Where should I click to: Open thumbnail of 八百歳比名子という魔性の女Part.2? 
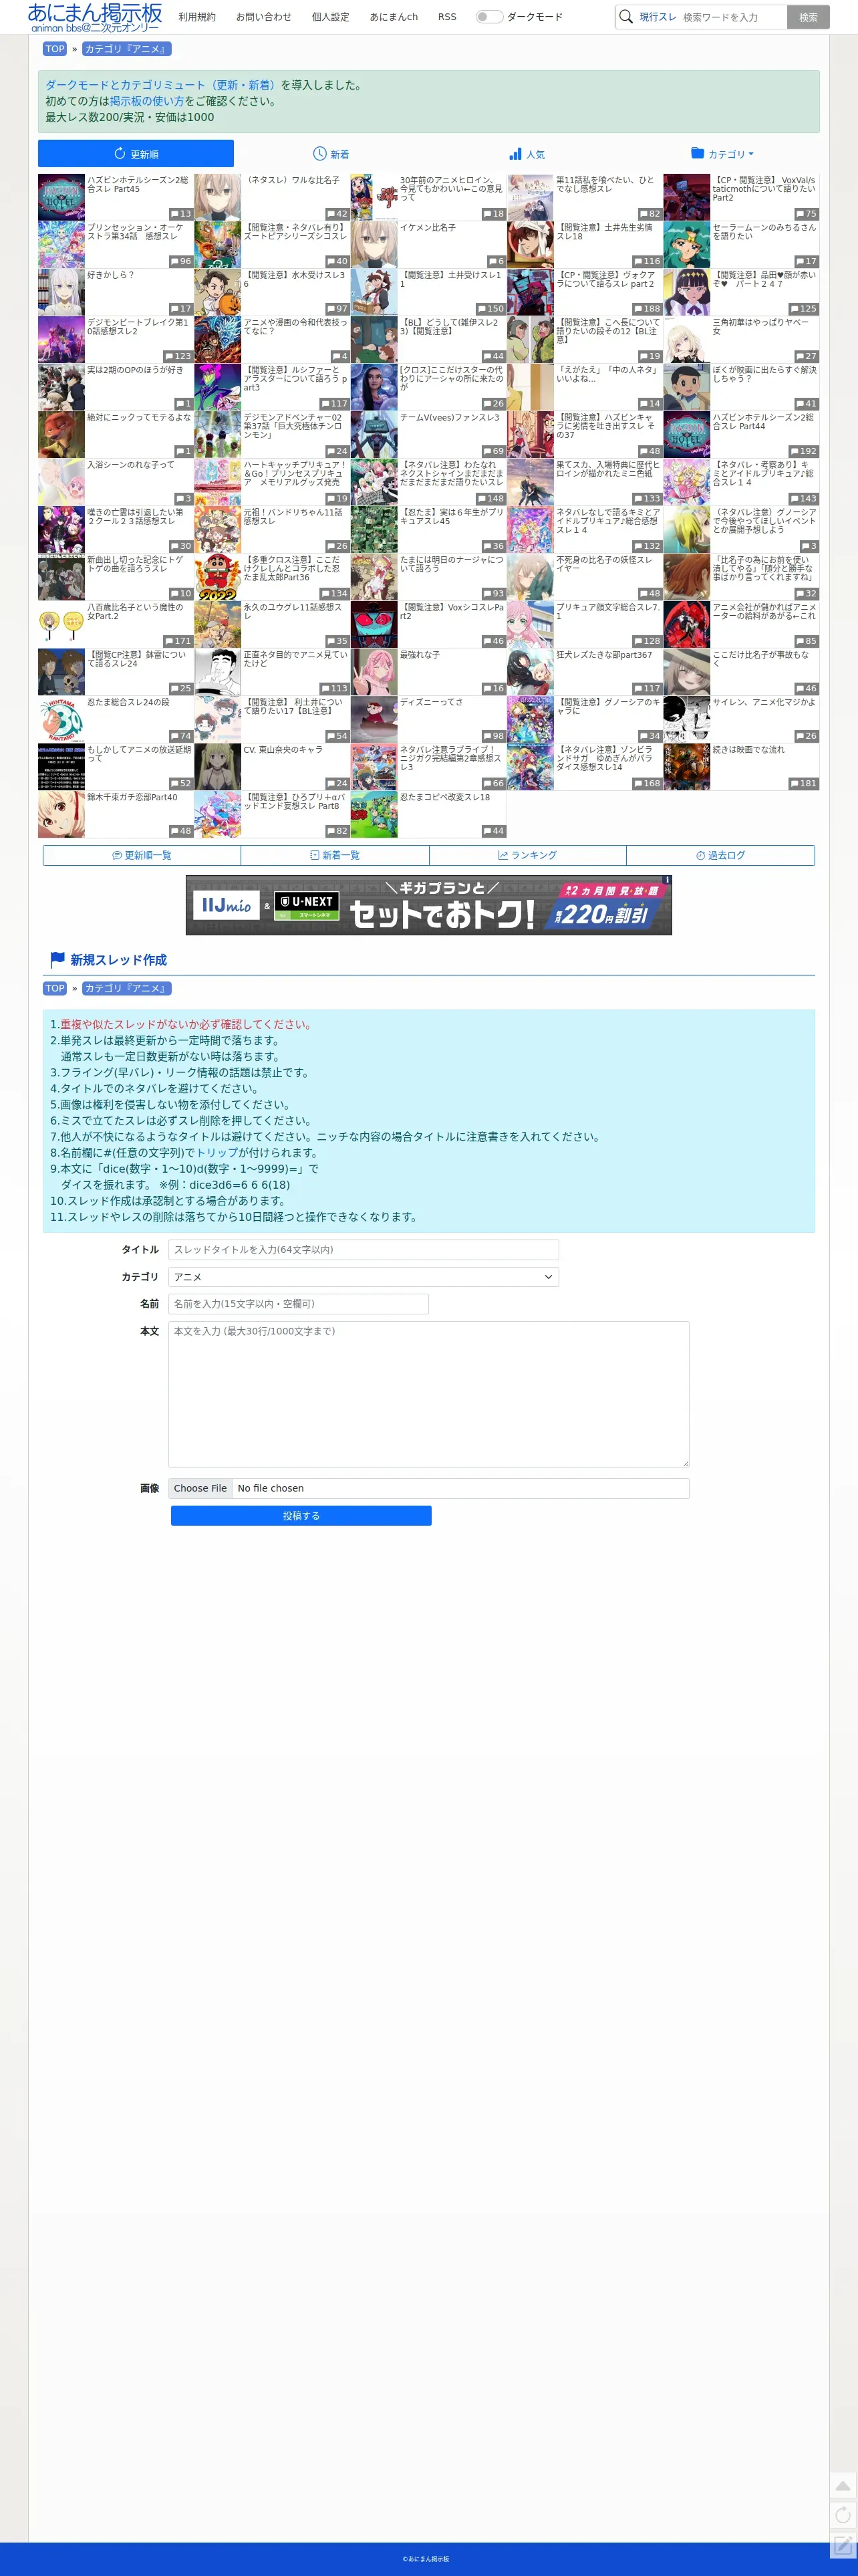61,624
